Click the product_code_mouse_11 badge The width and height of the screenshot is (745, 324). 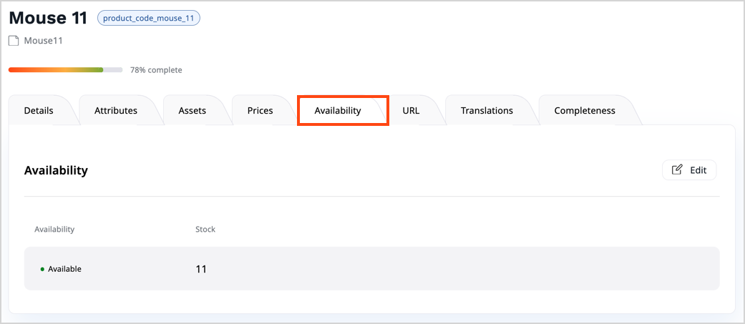149,19
